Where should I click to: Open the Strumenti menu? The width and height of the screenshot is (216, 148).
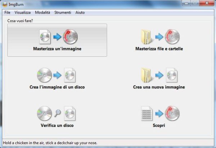point(63,13)
